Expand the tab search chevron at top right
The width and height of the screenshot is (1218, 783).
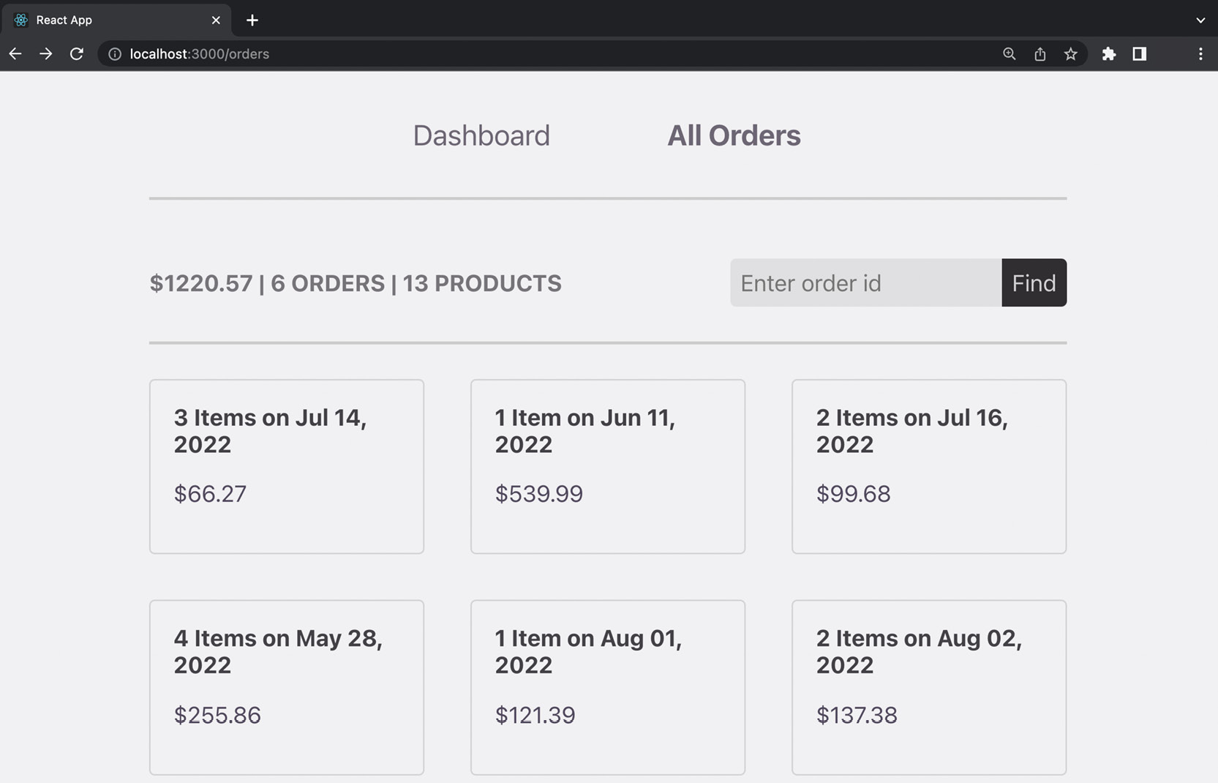(1200, 20)
